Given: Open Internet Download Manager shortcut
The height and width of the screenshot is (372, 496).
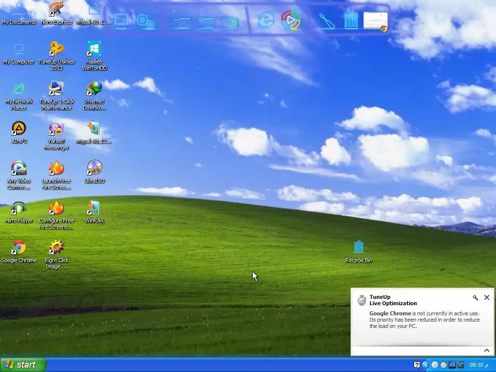Looking at the screenshot, I should 94,96.
